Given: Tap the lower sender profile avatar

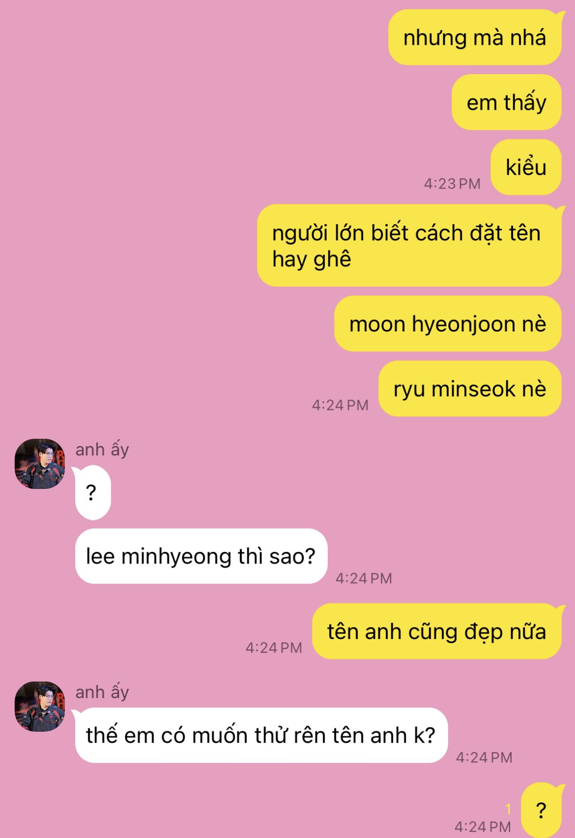Looking at the screenshot, I should tap(40, 706).
